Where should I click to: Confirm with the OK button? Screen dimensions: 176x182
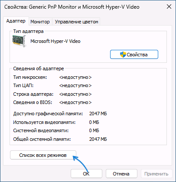click(86, 174)
